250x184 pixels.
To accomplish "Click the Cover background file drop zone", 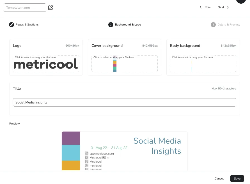I will coord(124,64).
